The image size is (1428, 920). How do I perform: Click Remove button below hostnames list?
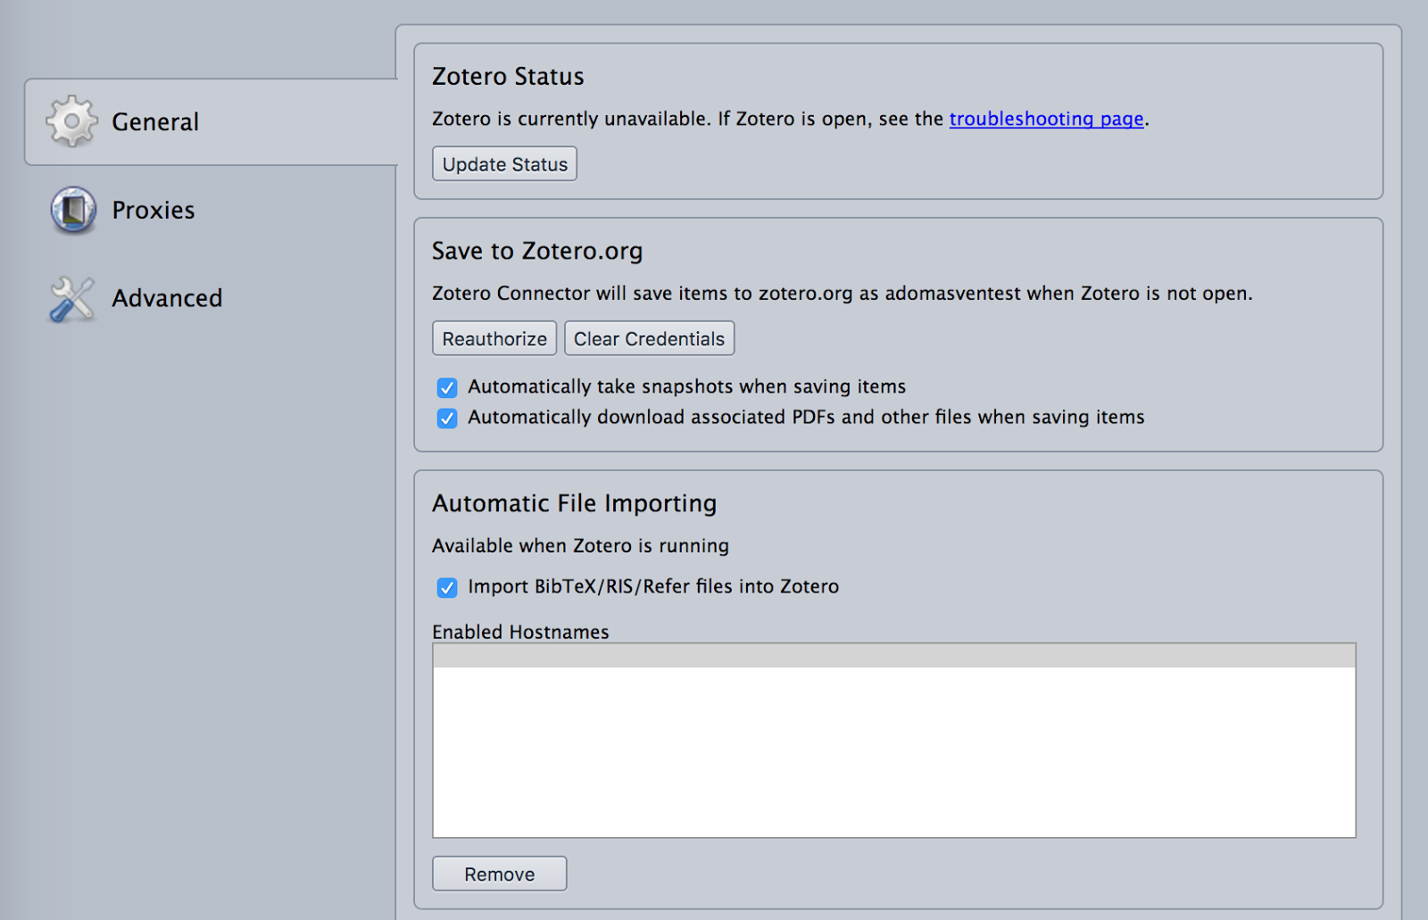[x=500, y=874]
